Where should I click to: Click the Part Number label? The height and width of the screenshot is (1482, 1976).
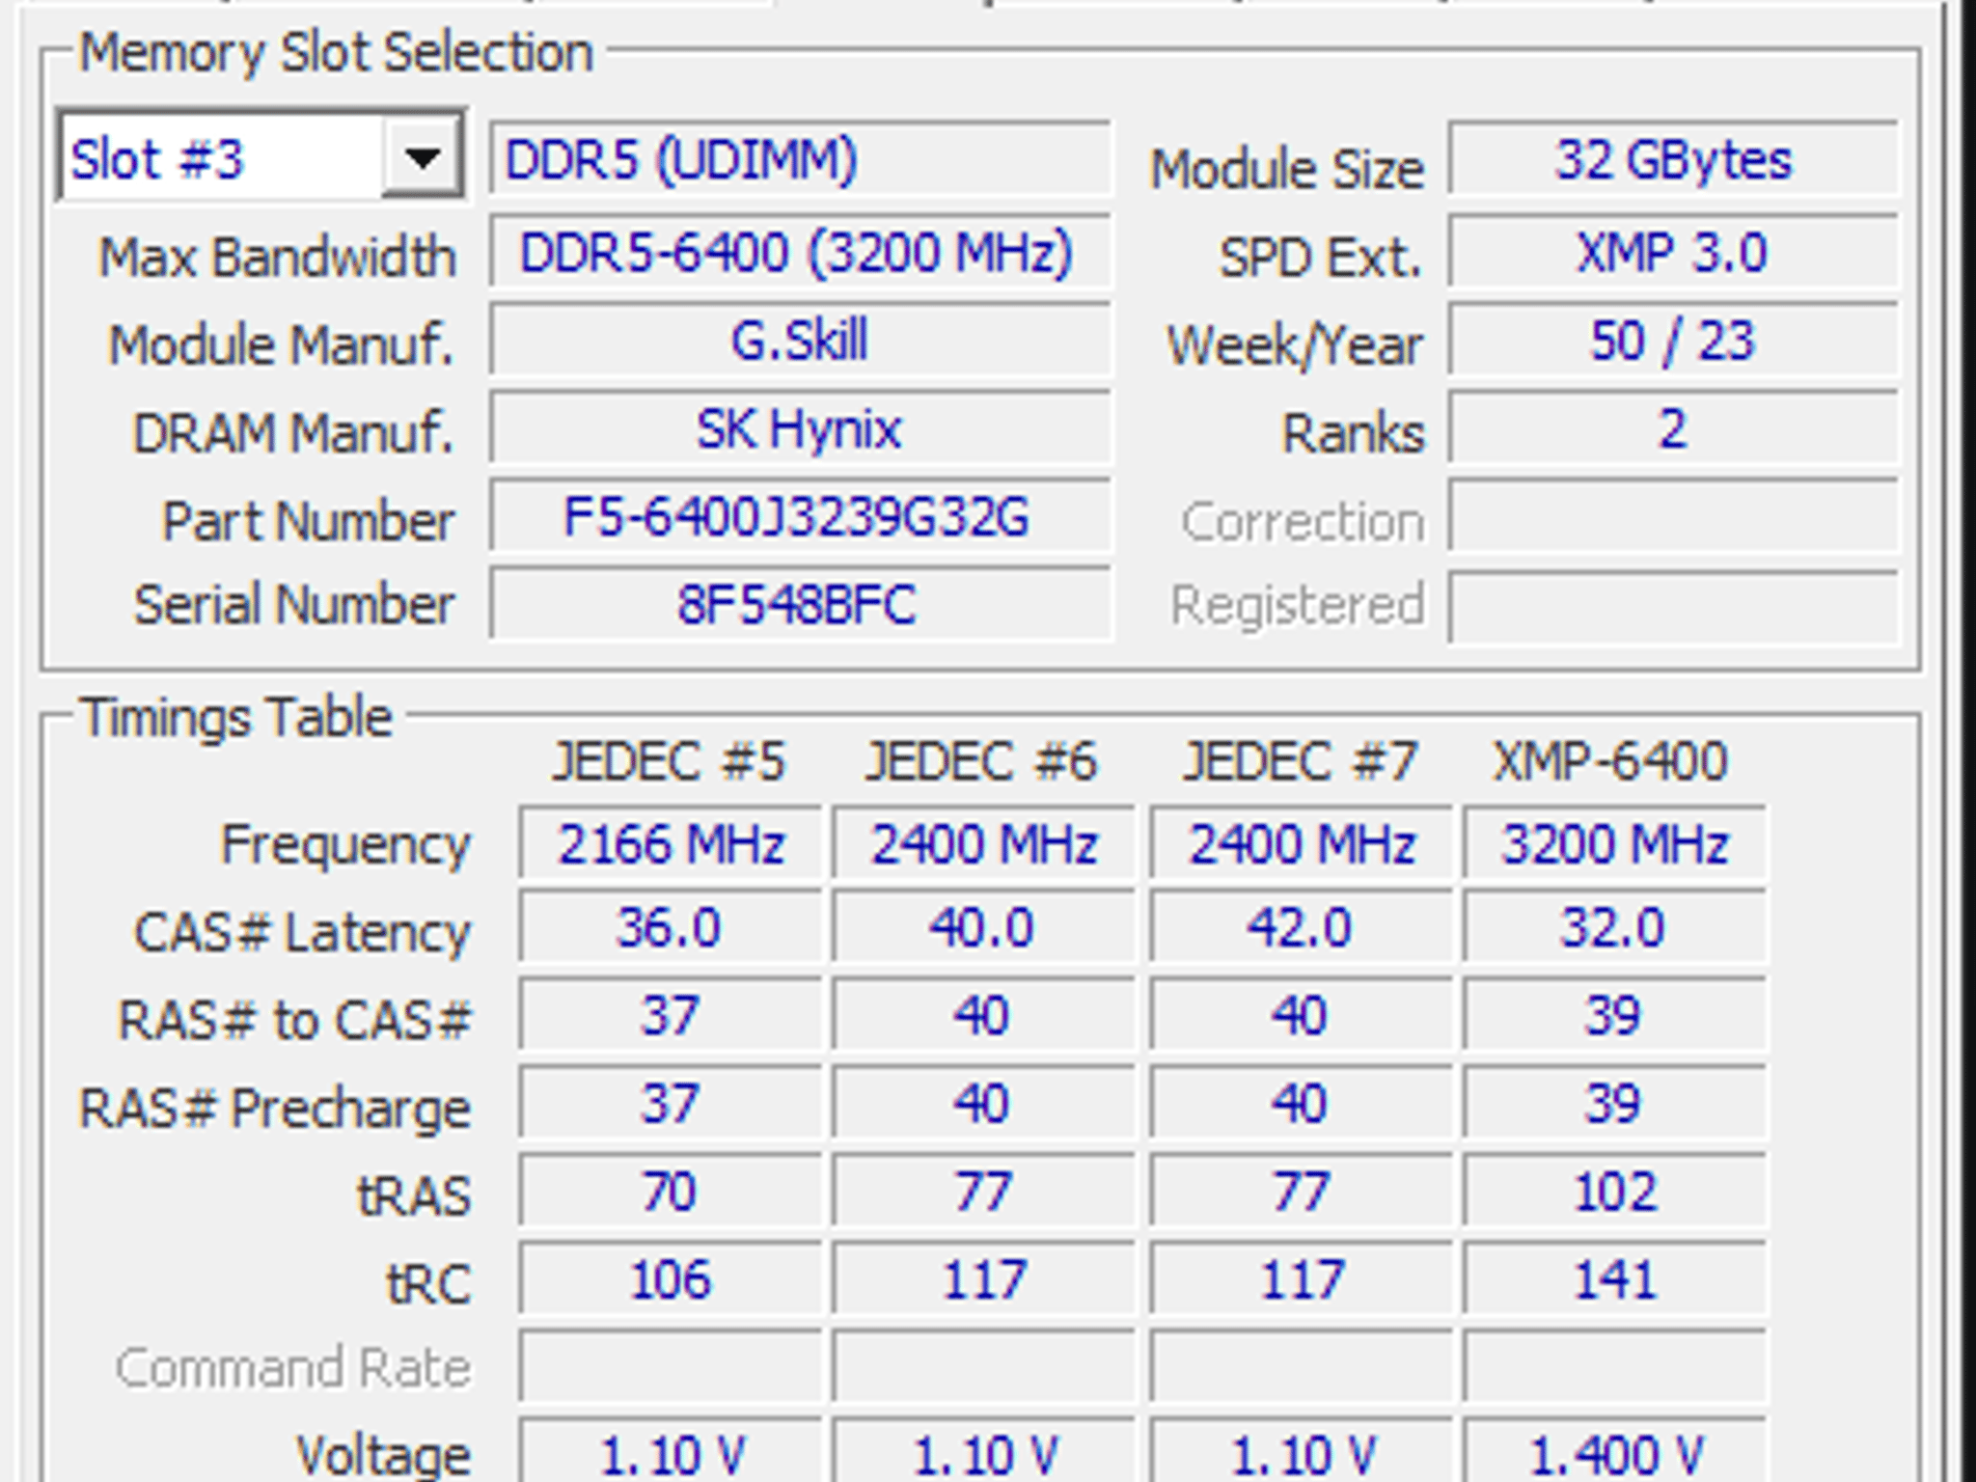pyautogui.click(x=308, y=521)
